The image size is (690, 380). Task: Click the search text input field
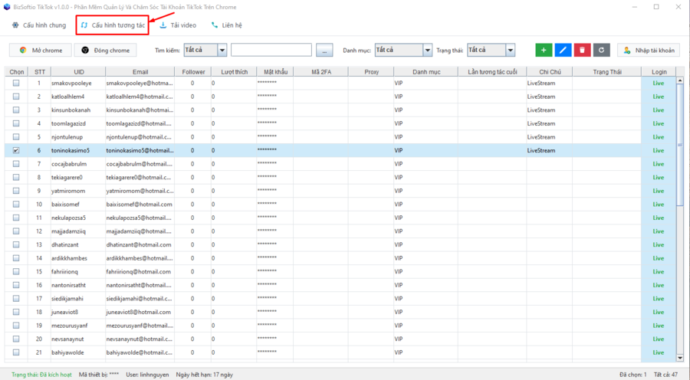point(271,50)
